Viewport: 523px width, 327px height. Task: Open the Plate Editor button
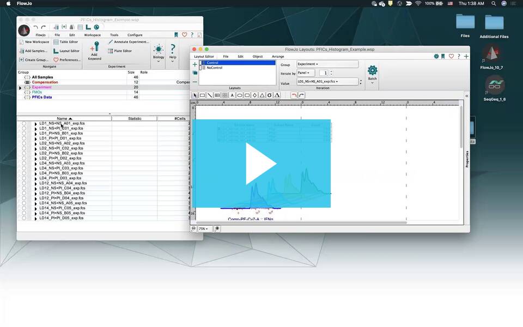pos(120,51)
